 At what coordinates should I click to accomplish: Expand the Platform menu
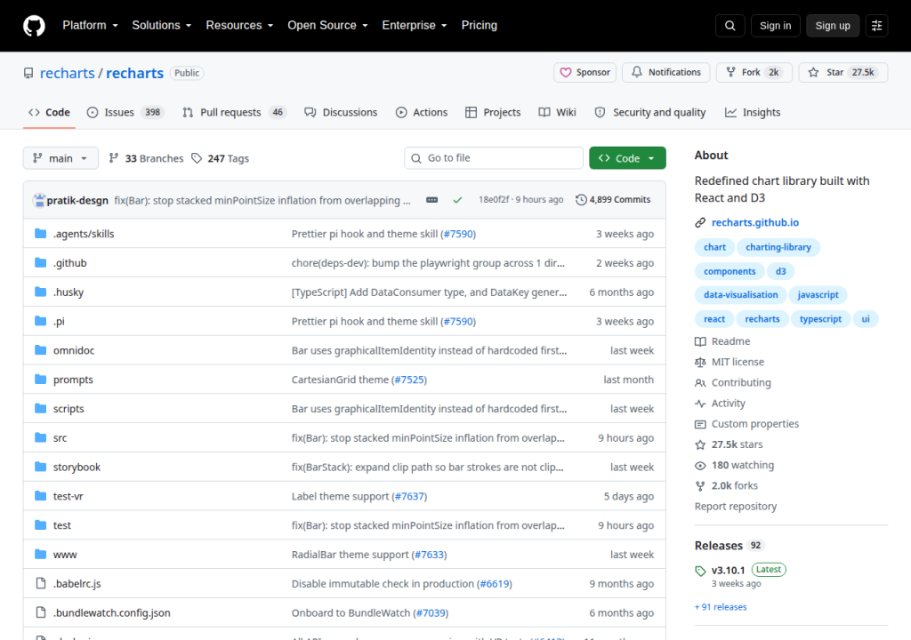(x=90, y=26)
